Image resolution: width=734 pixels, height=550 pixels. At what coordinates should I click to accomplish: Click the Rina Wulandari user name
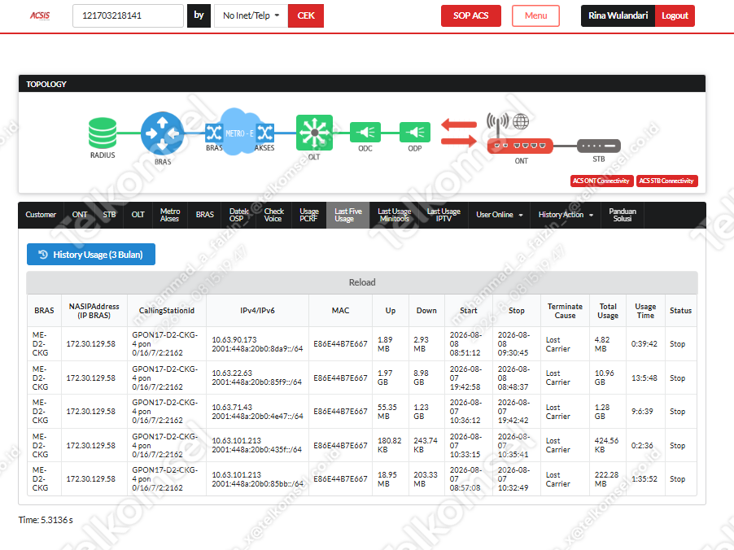618,16
